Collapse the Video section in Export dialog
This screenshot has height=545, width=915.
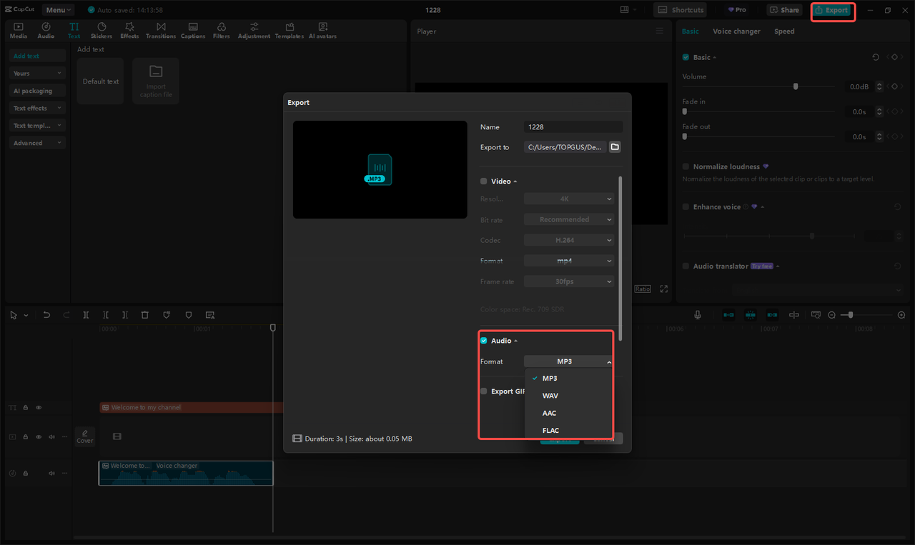click(515, 181)
